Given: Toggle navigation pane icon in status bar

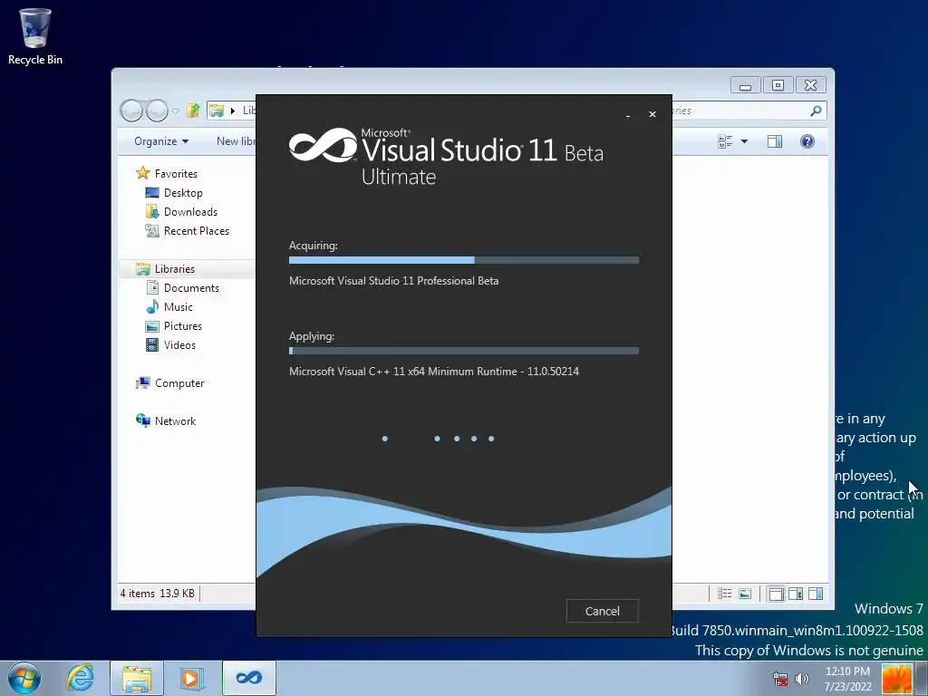Looking at the screenshot, I should tap(776, 594).
